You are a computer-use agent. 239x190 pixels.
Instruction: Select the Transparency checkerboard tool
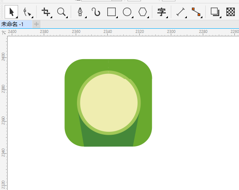coord(231,12)
